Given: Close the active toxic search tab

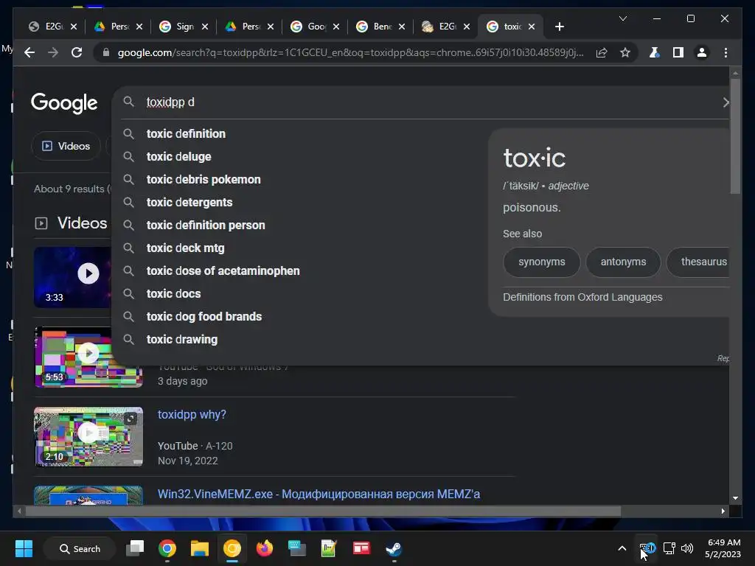Looking at the screenshot, I should tap(532, 27).
